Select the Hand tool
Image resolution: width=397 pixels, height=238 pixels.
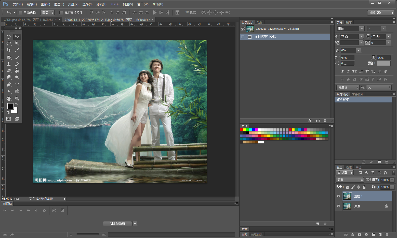tap(9, 98)
